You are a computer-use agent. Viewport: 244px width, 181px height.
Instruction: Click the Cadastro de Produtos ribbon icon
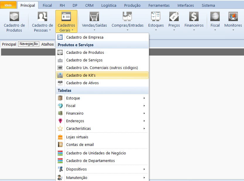[x=14, y=17]
